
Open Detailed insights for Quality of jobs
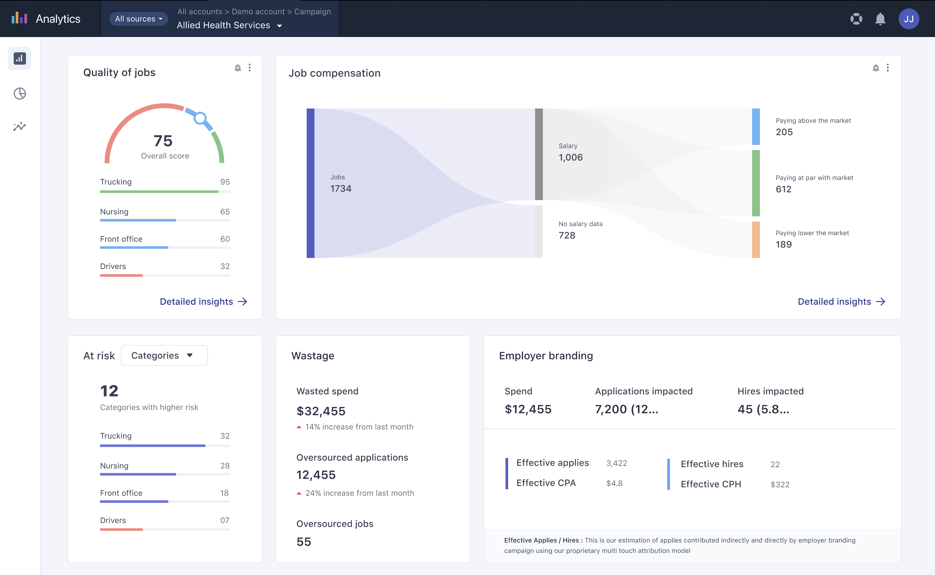coord(203,301)
